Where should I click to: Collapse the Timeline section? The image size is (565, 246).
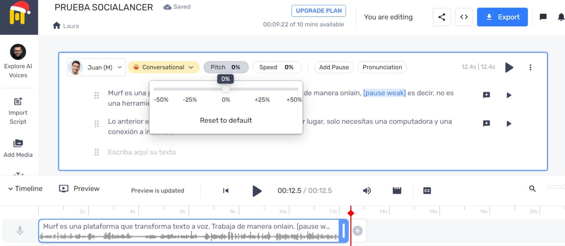(25, 189)
